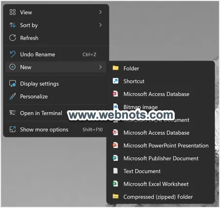
Task: Click the www.webnots.com watermark text
Action: (121, 115)
